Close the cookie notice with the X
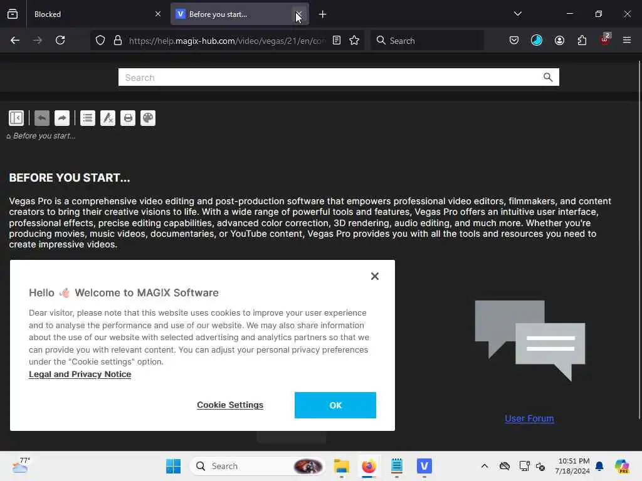The width and height of the screenshot is (642, 481). click(375, 276)
